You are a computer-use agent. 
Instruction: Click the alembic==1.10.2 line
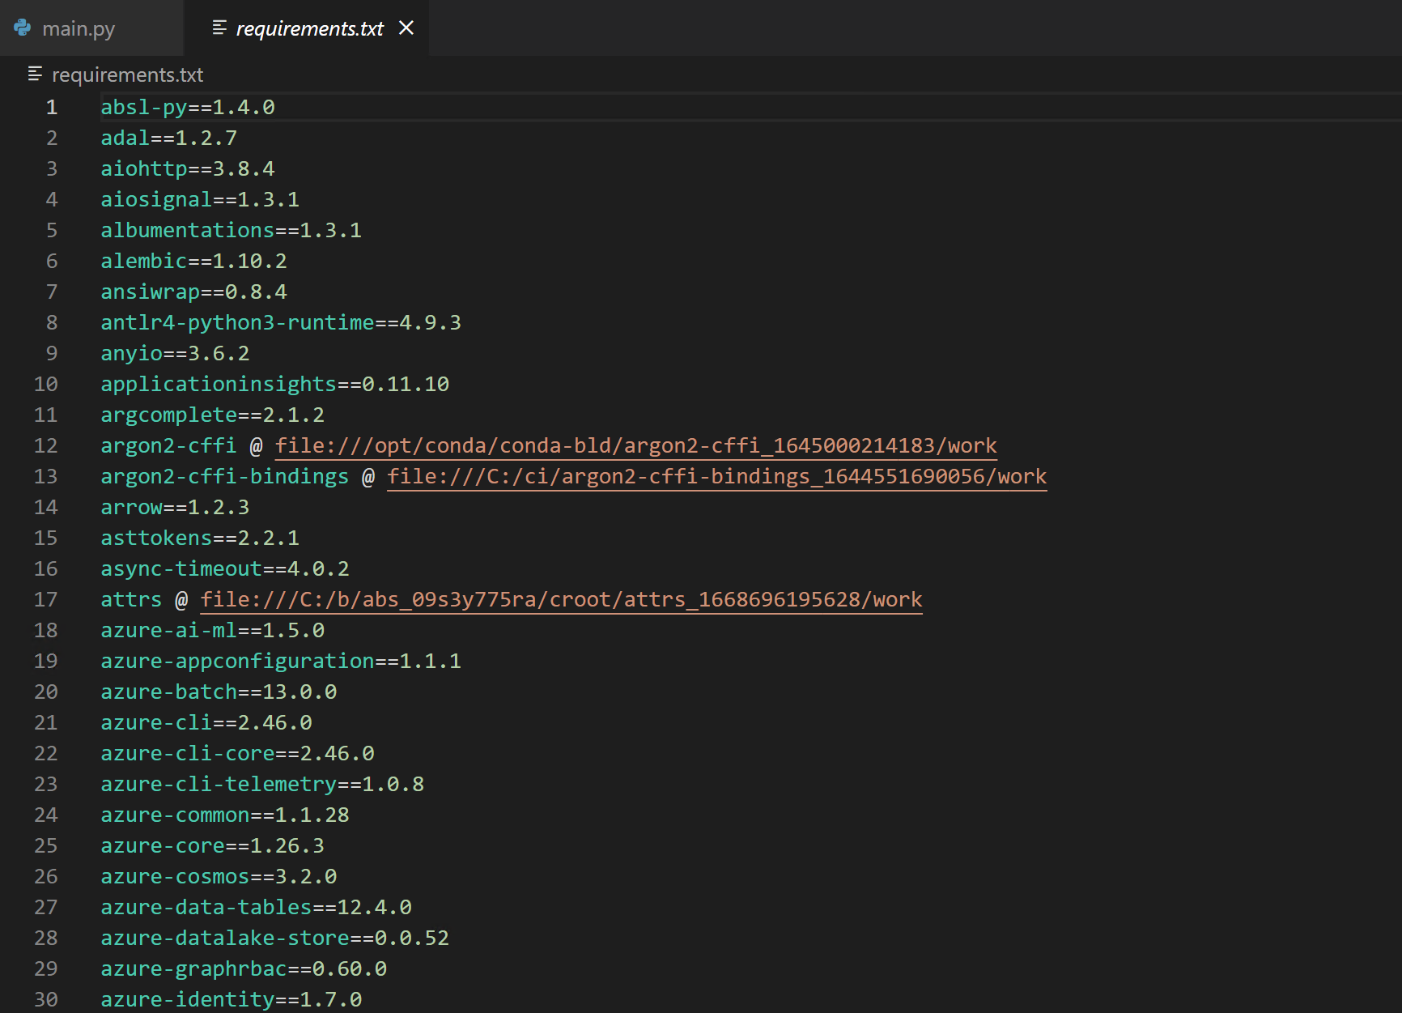coord(194,261)
